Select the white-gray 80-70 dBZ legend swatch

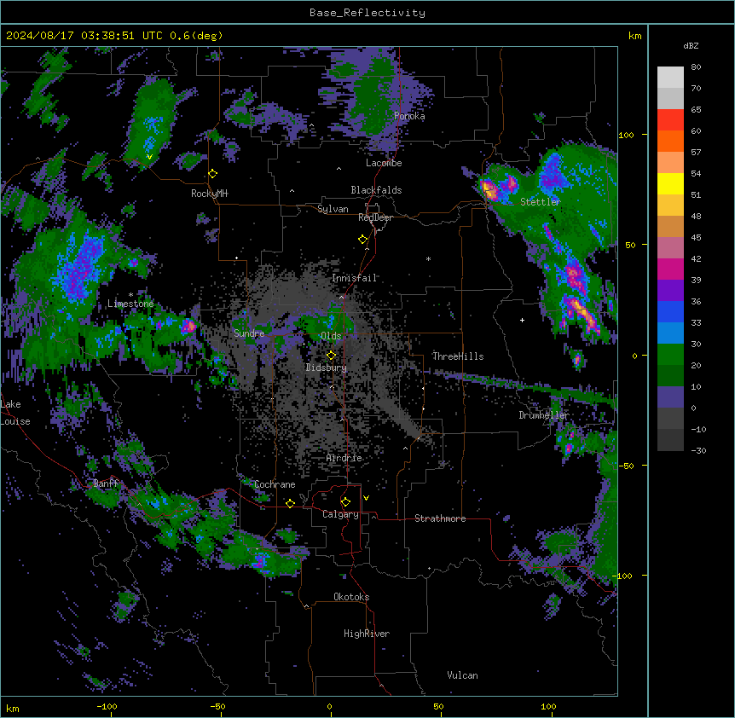[670, 78]
